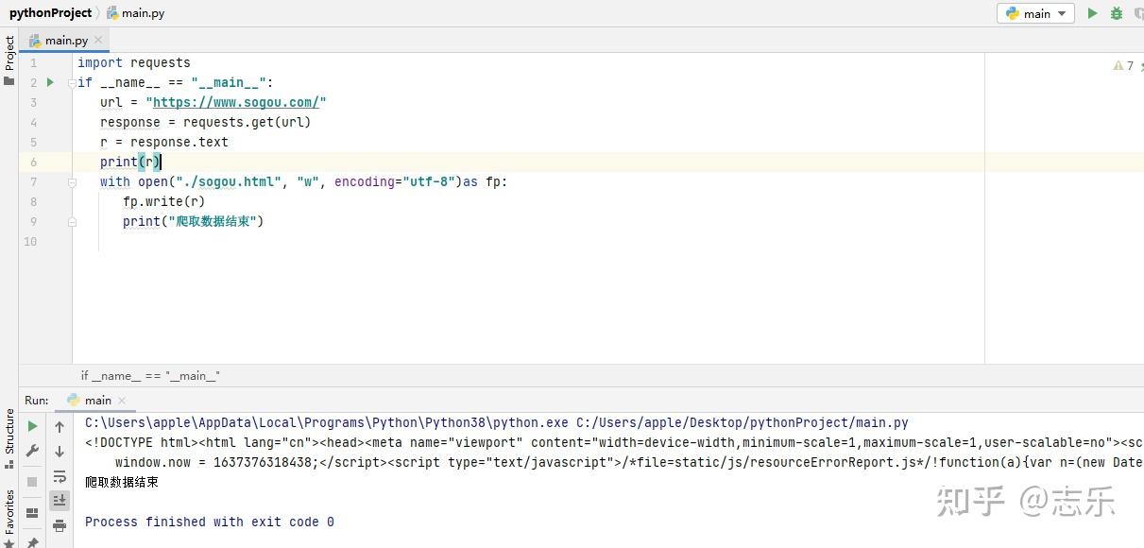Click the 'r = response.text' line

tap(164, 142)
